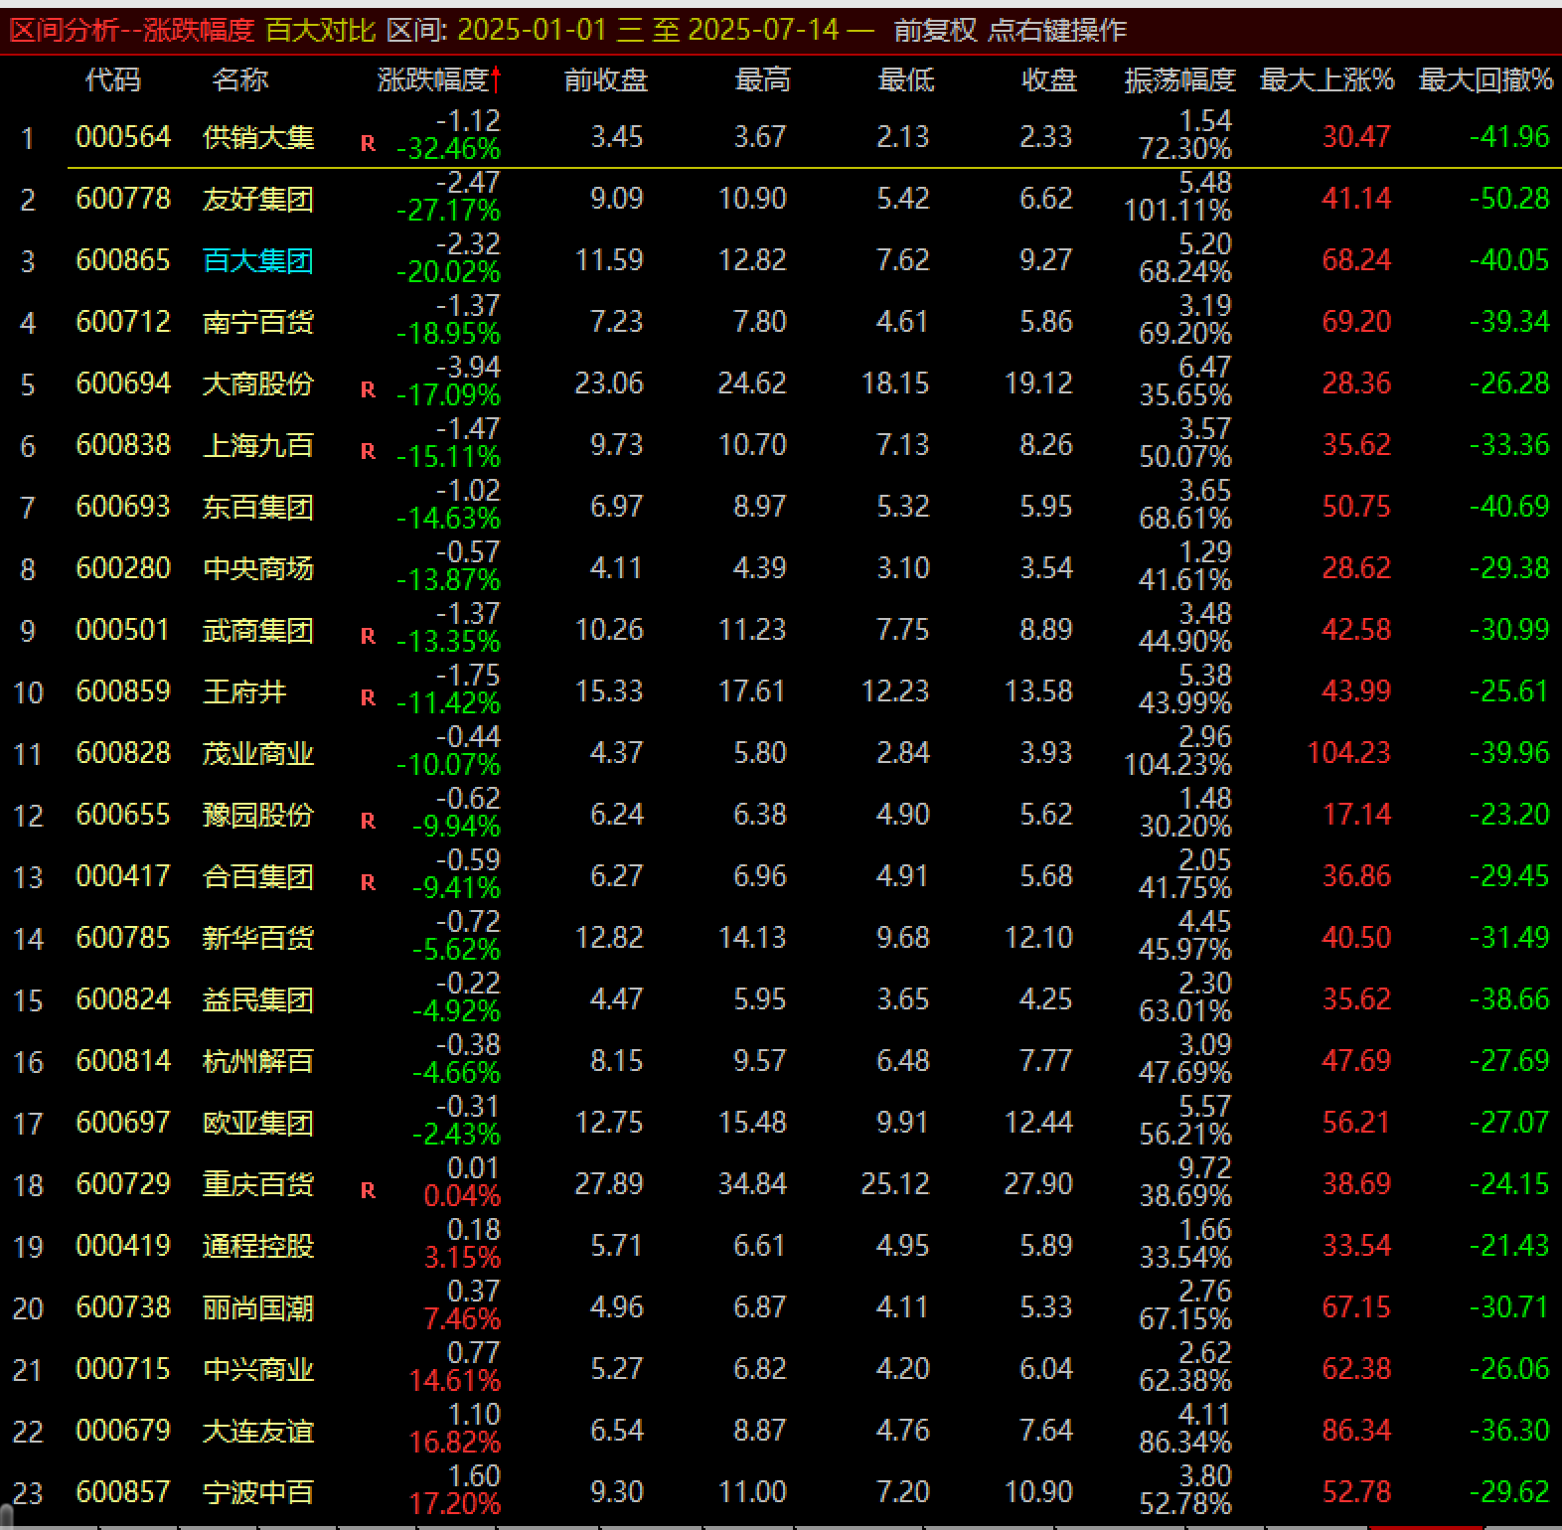This screenshot has height=1530, width=1562.
Task: Select stock code 000564
Action: point(123,137)
